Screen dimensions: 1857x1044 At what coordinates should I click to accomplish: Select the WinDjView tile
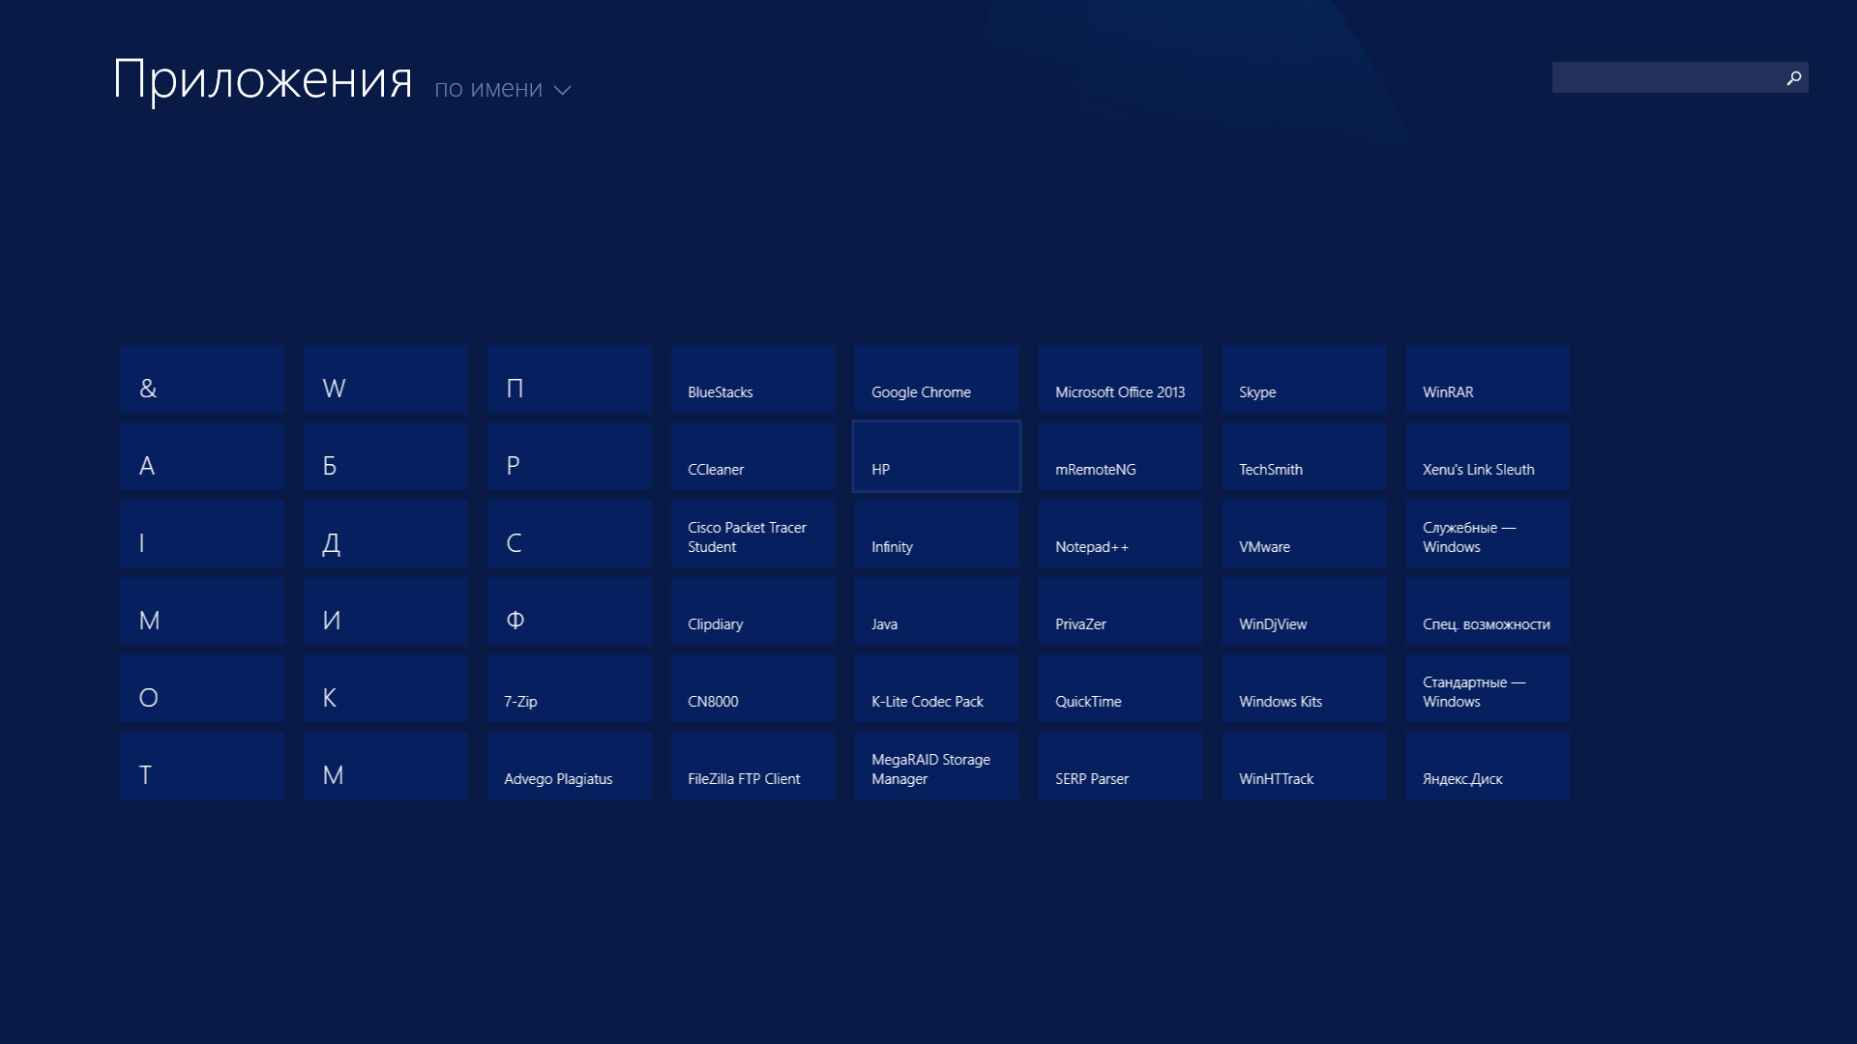[1304, 611]
